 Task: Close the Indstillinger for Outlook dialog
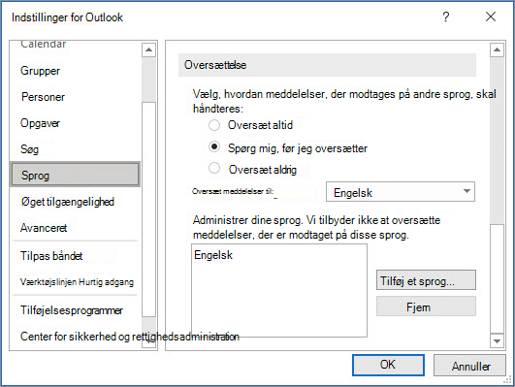tap(491, 16)
